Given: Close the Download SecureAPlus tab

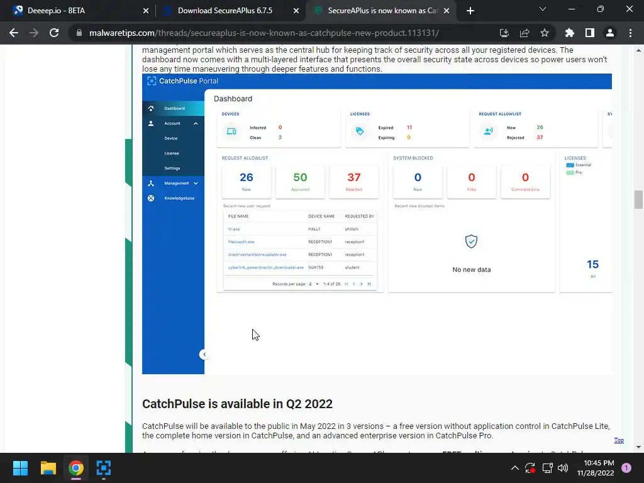Looking at the screenshot, I should click(296, 11).
